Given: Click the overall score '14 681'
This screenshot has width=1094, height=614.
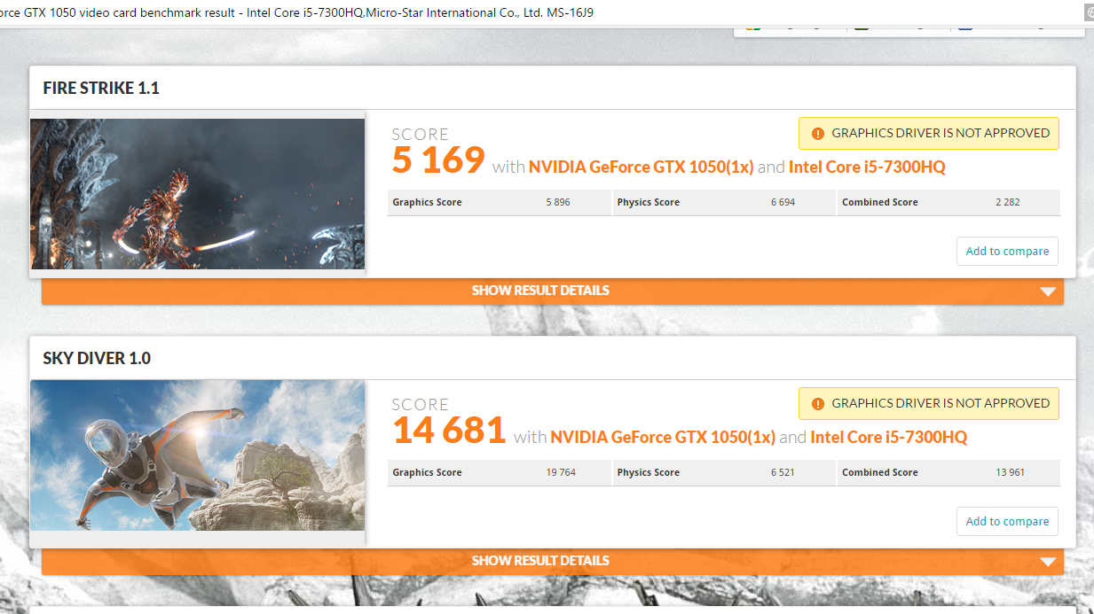Looking at the screenshot, I should point(449,431).
